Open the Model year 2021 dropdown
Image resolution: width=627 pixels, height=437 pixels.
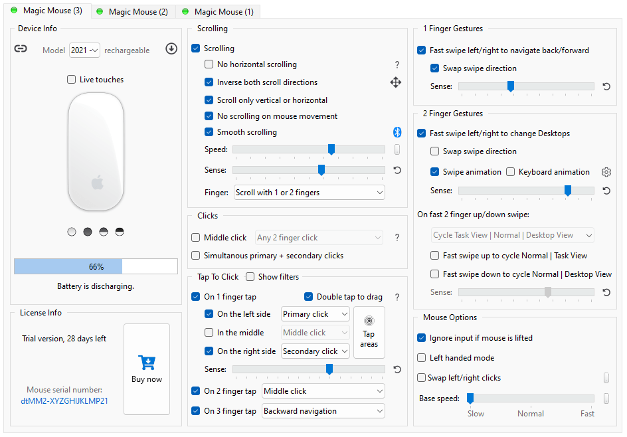pyautogui.click(x=84, y=49)
